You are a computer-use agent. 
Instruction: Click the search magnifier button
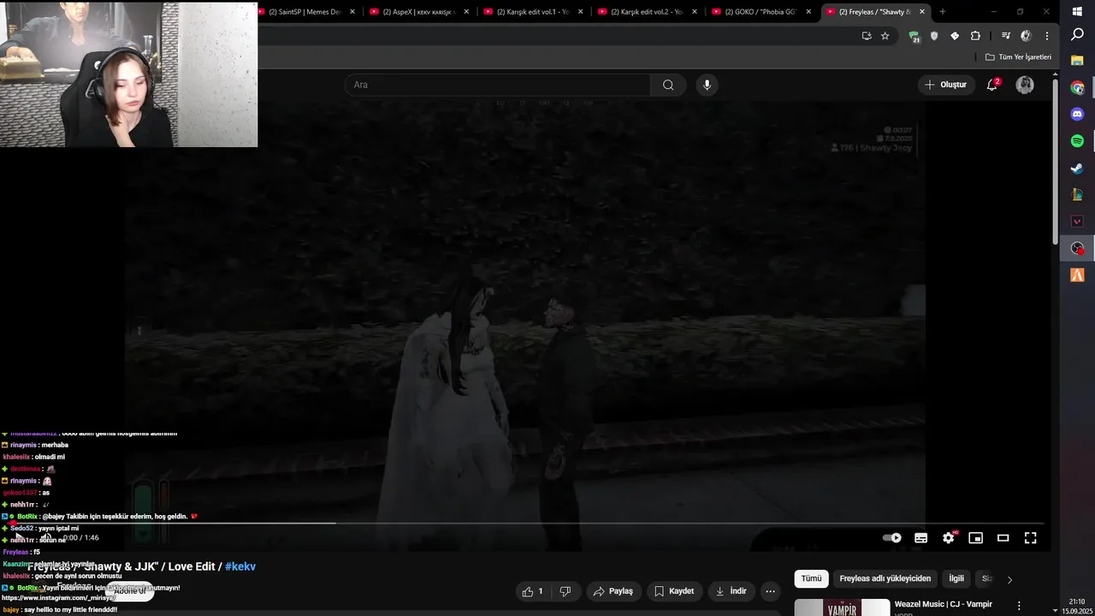tap(668, 85)
